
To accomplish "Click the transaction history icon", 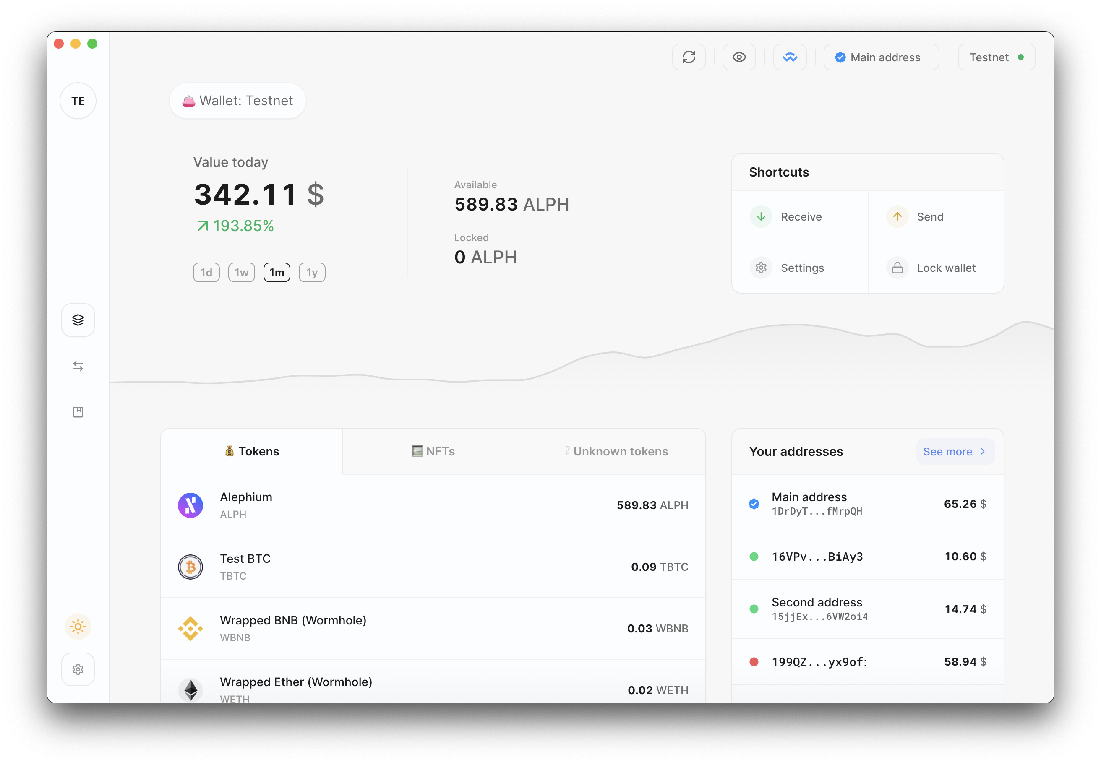I will click(78, 365).
